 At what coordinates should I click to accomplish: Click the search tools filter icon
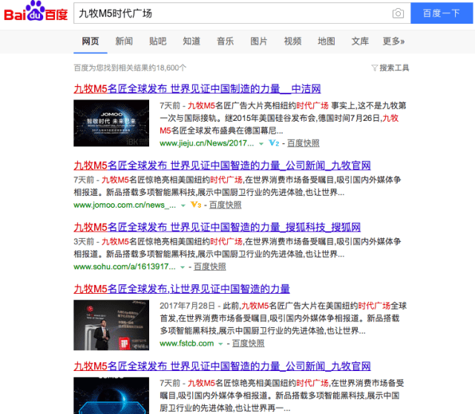point(374,68)
